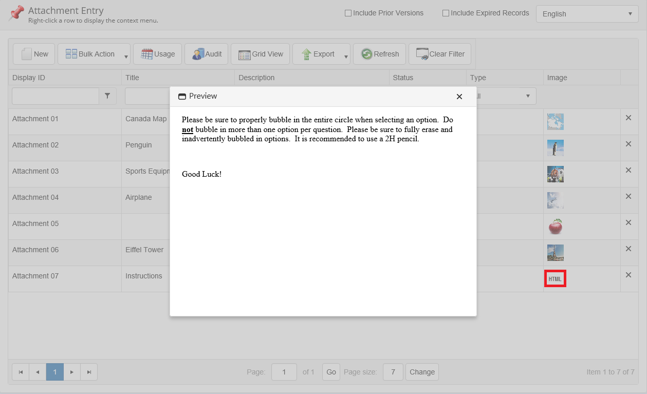Image resolution: width=647 pixels, height=394 pixels.
Task: Click the HTML icon for Attachment 07
Action: [555, 279]
